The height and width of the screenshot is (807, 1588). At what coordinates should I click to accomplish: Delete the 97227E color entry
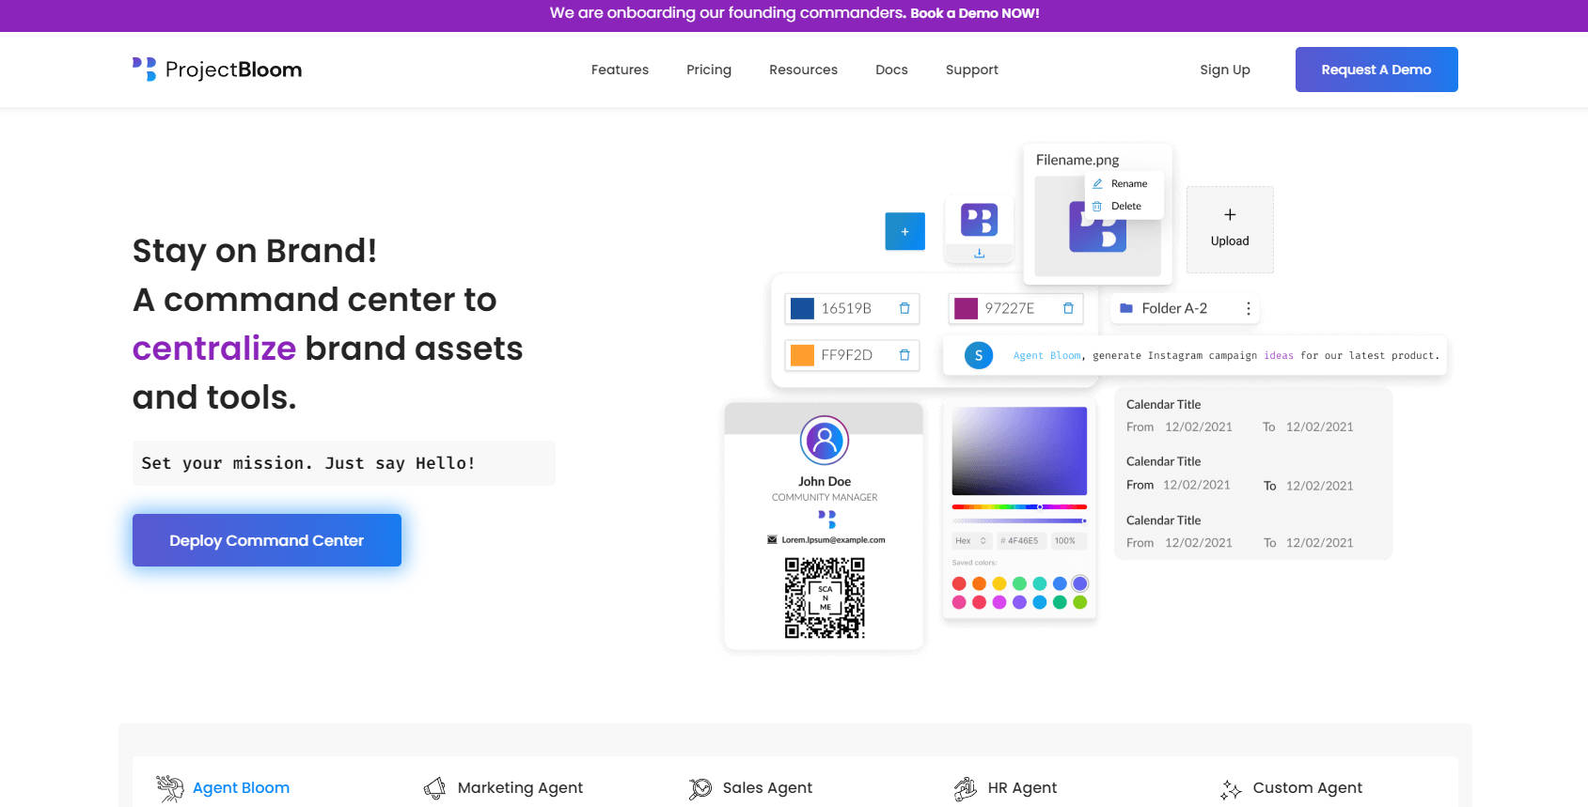[1068, 308]
